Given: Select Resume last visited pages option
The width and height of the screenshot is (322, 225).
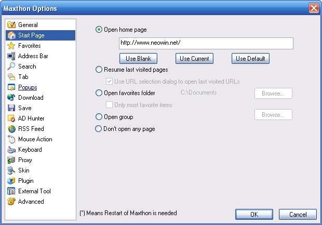Looking at the screenshot, I should (x=99, y=70).
